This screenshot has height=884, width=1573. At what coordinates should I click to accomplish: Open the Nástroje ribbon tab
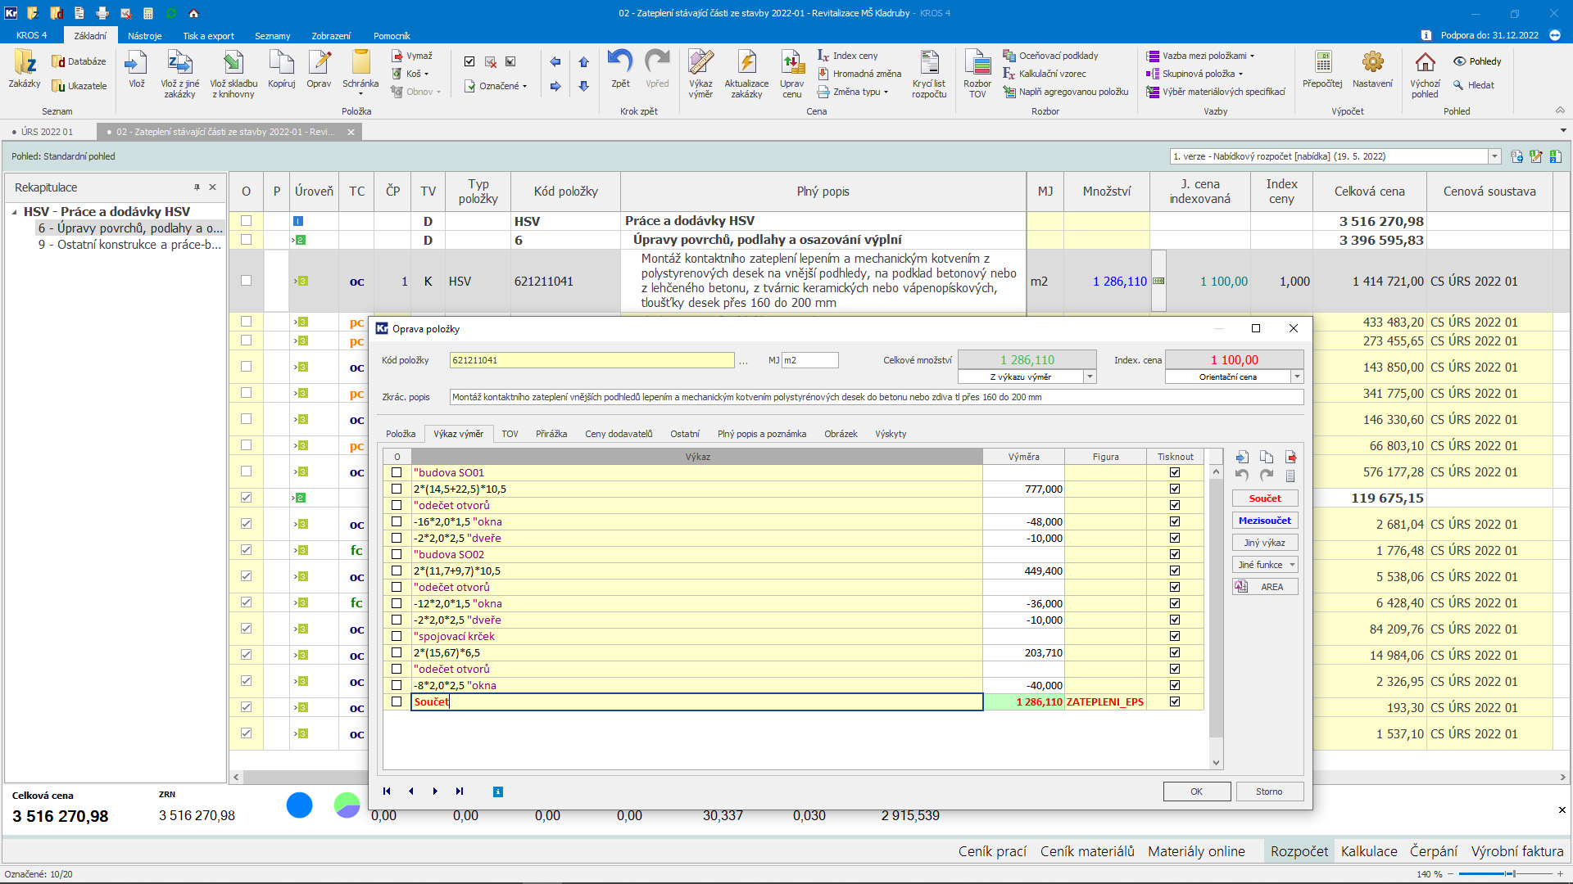(x=144, y=36)
